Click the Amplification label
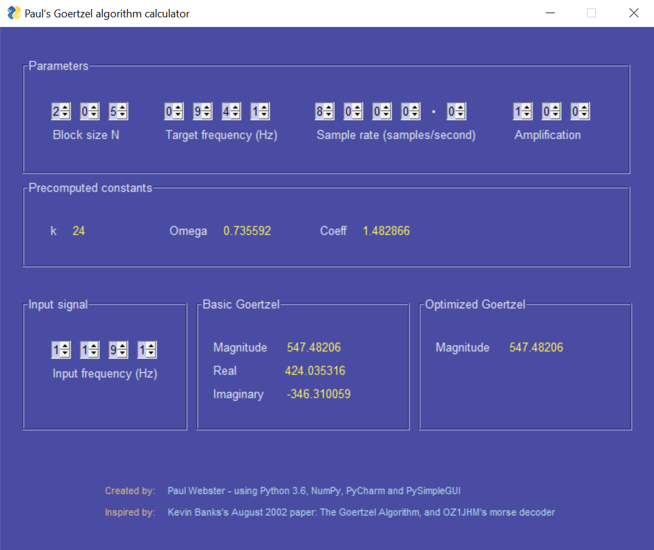The width and height of the screenshot is (654, 550). [548, 135]
